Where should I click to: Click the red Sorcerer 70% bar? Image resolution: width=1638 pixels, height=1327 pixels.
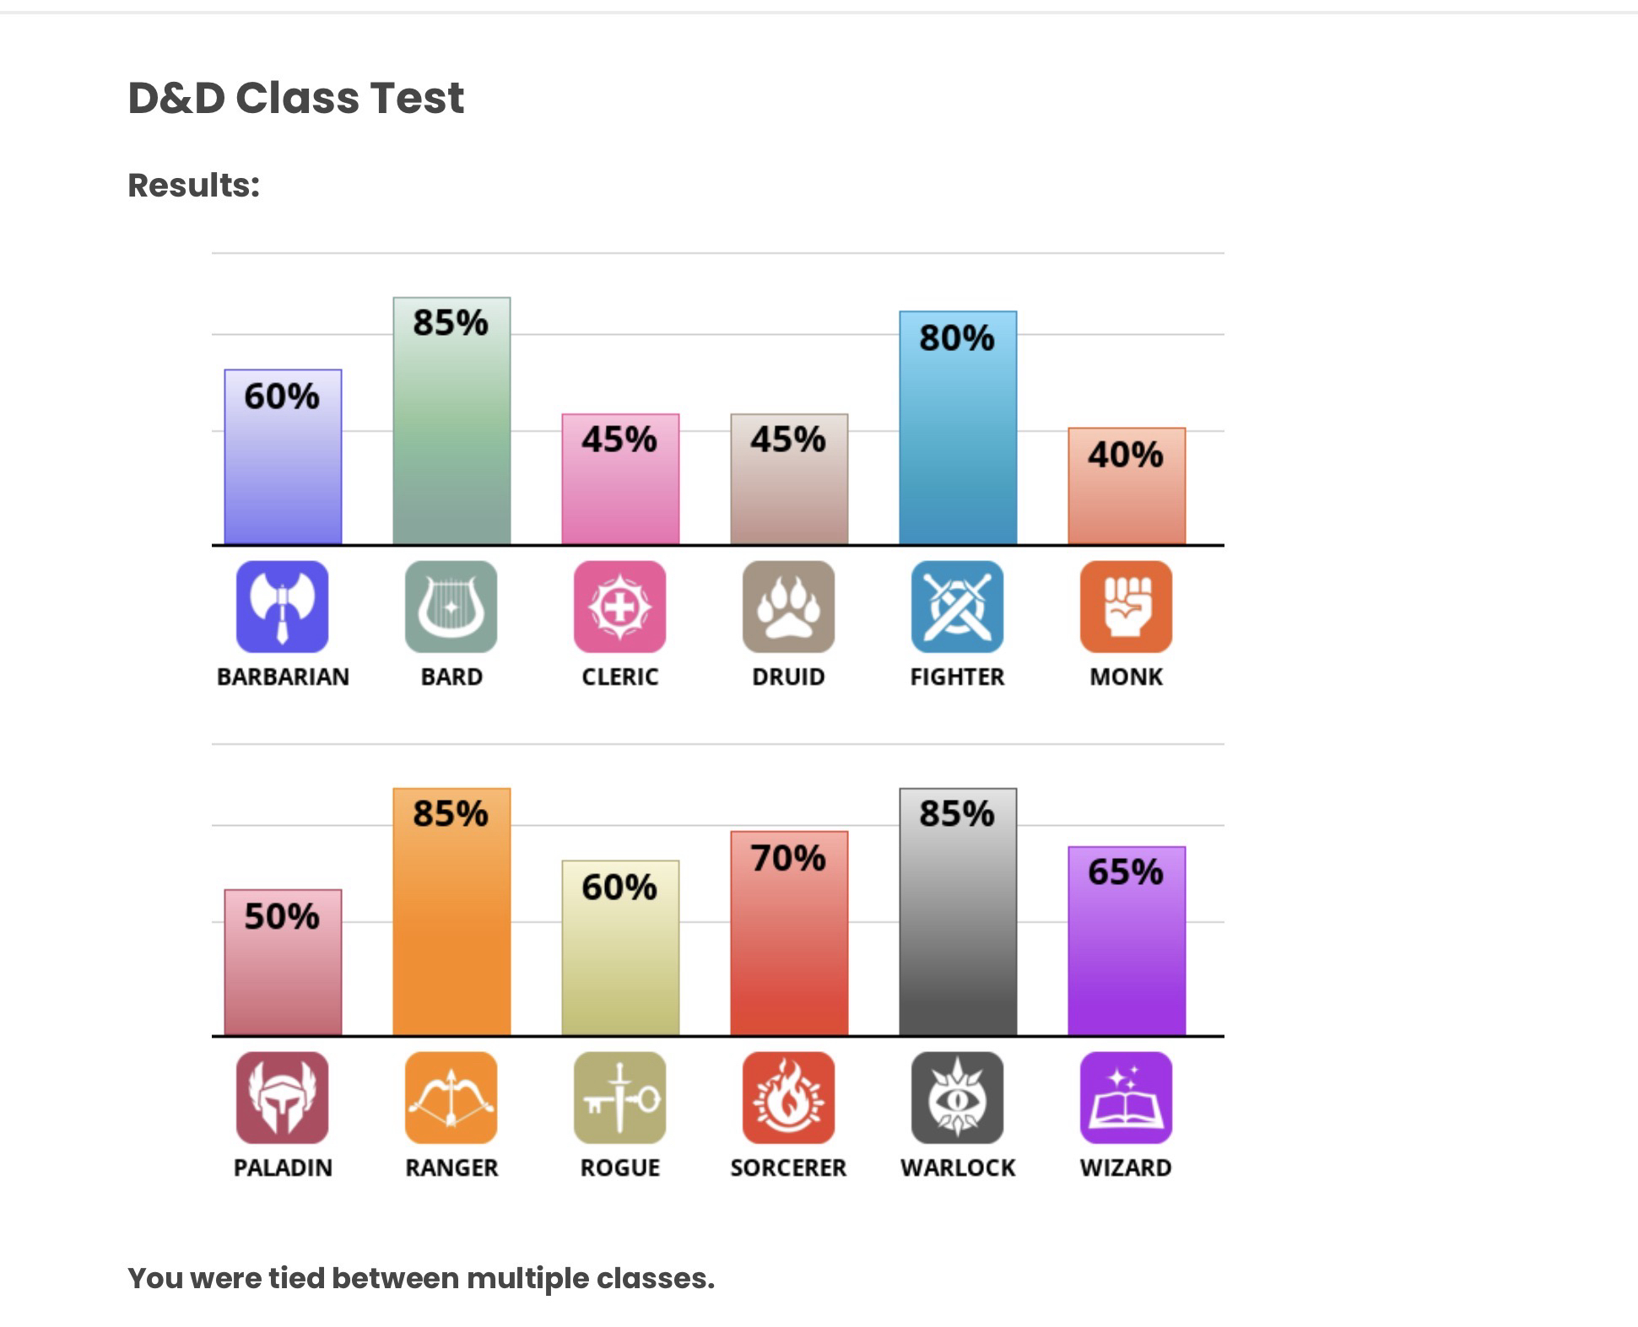789,945
